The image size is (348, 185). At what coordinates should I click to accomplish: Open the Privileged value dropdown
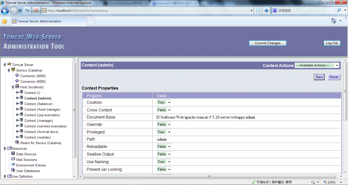pos(164,132)
